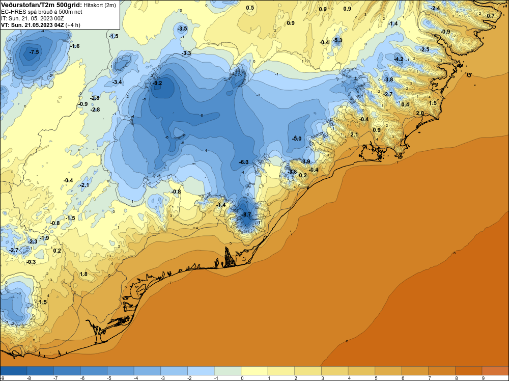Click the -7.5 temperature value on the map
The image size is (509, 381).
point(34,52)
